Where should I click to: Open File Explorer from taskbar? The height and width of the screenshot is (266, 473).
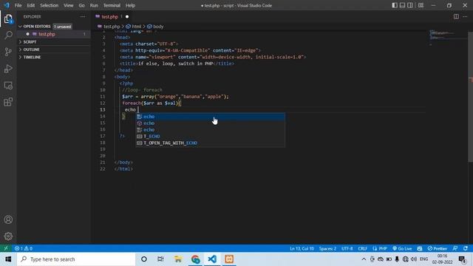(178, 259)
